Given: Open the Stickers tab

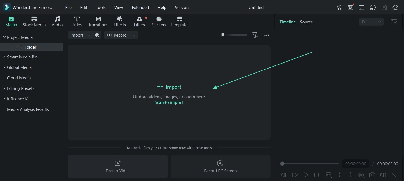Looking at the screenshot, I should click(x=159, y=22).
